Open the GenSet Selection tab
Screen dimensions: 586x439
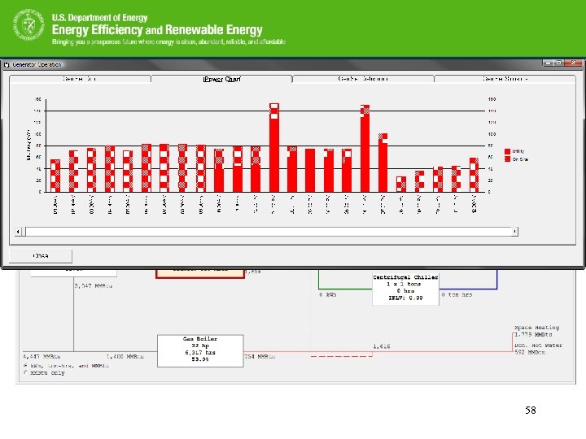[363, 79]
